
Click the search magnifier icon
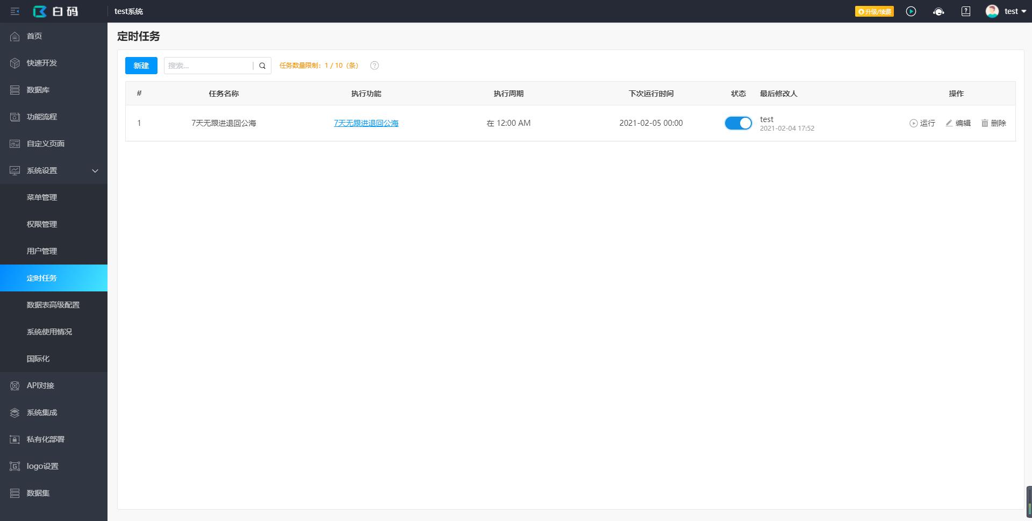[262, 66]
